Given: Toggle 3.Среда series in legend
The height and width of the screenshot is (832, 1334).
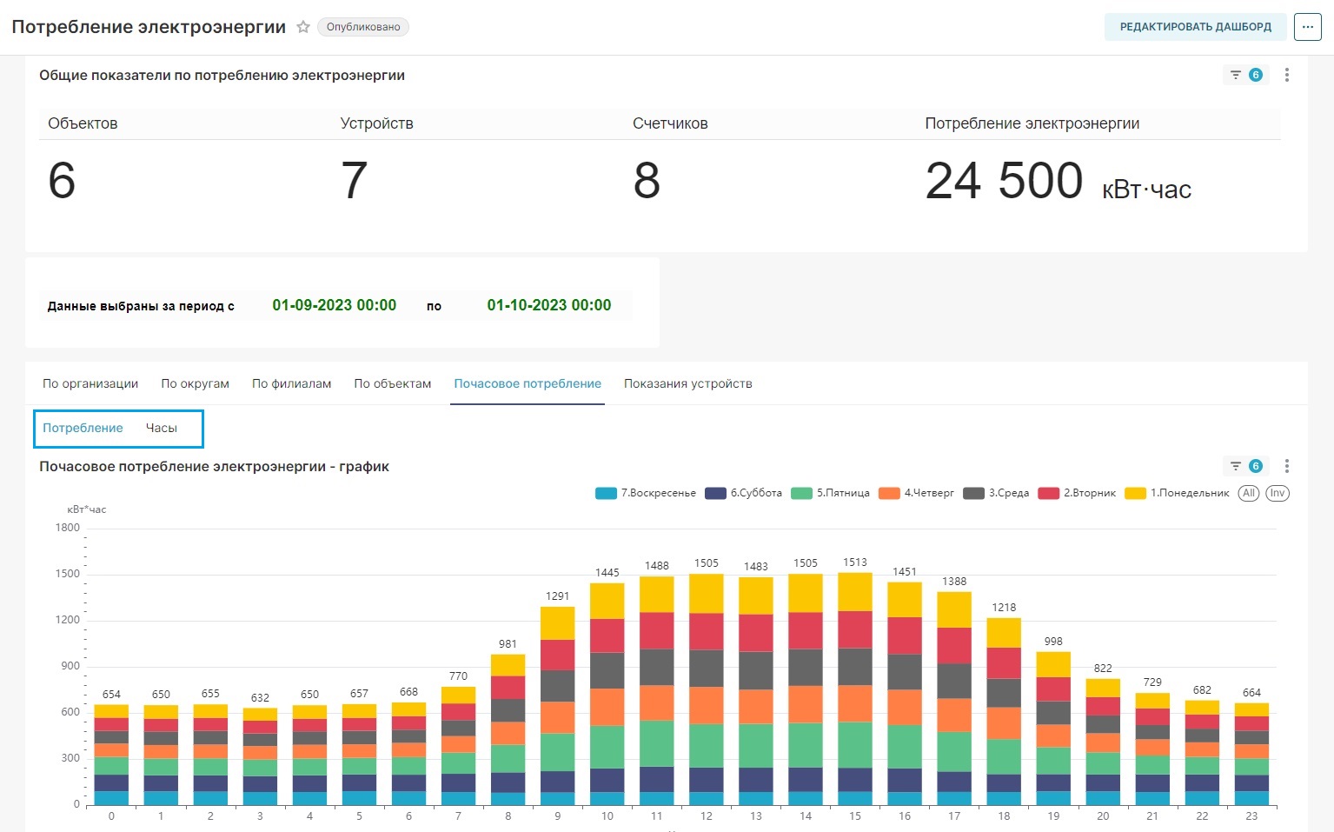Looking at the screenshot, I should 996,493.
